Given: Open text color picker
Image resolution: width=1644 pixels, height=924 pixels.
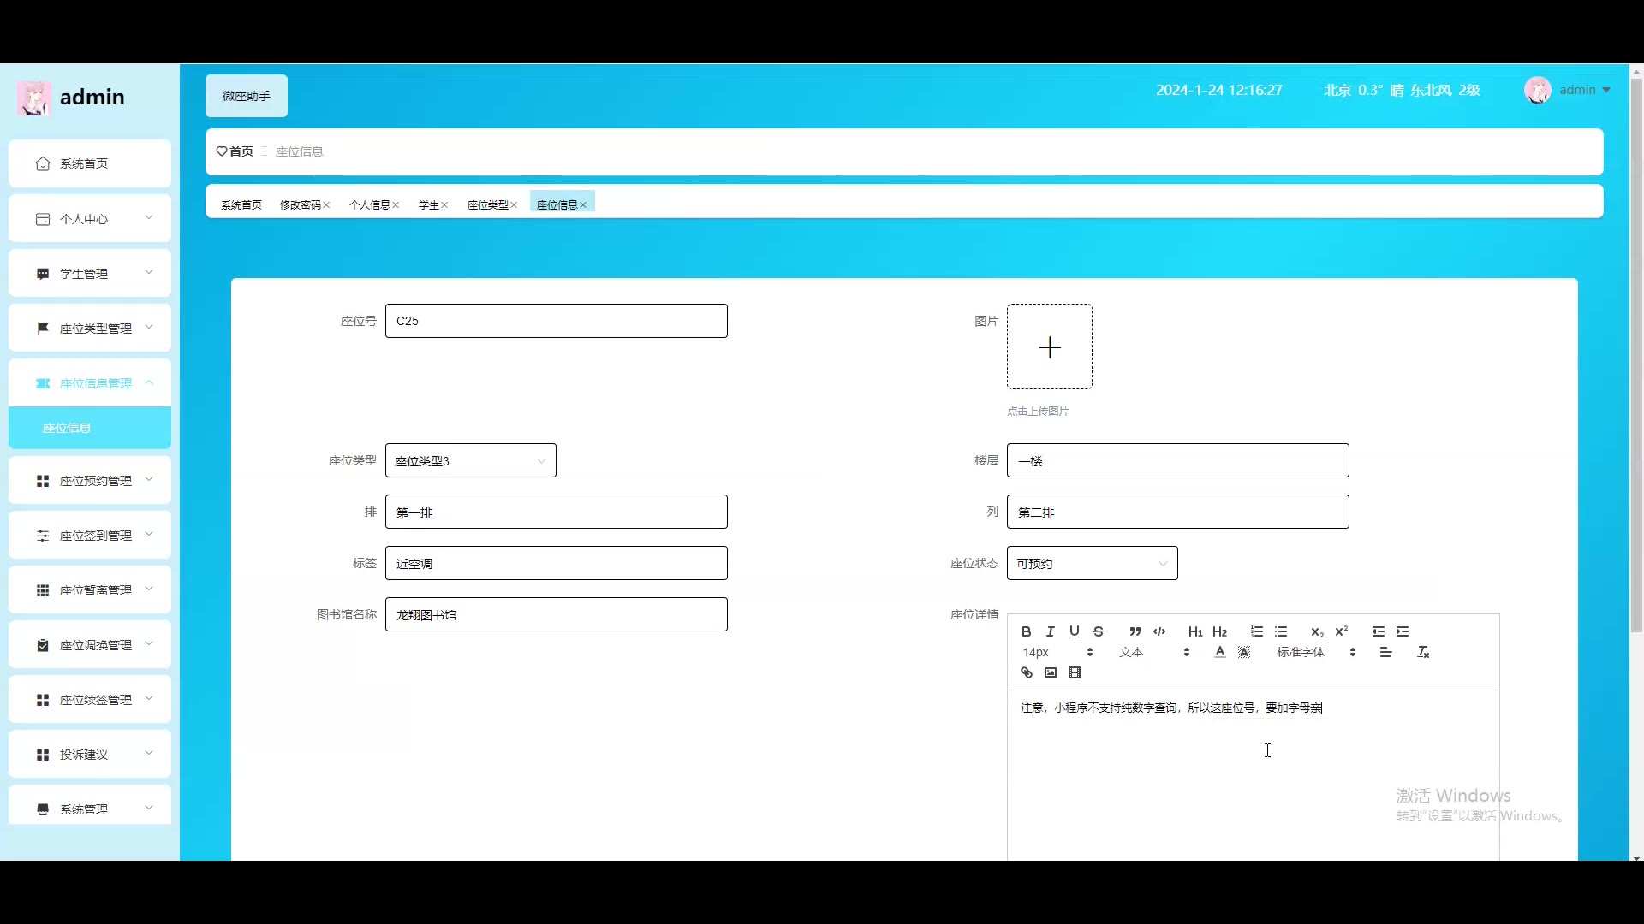Looking at the screenshot, I should [x=1220, y=652].
